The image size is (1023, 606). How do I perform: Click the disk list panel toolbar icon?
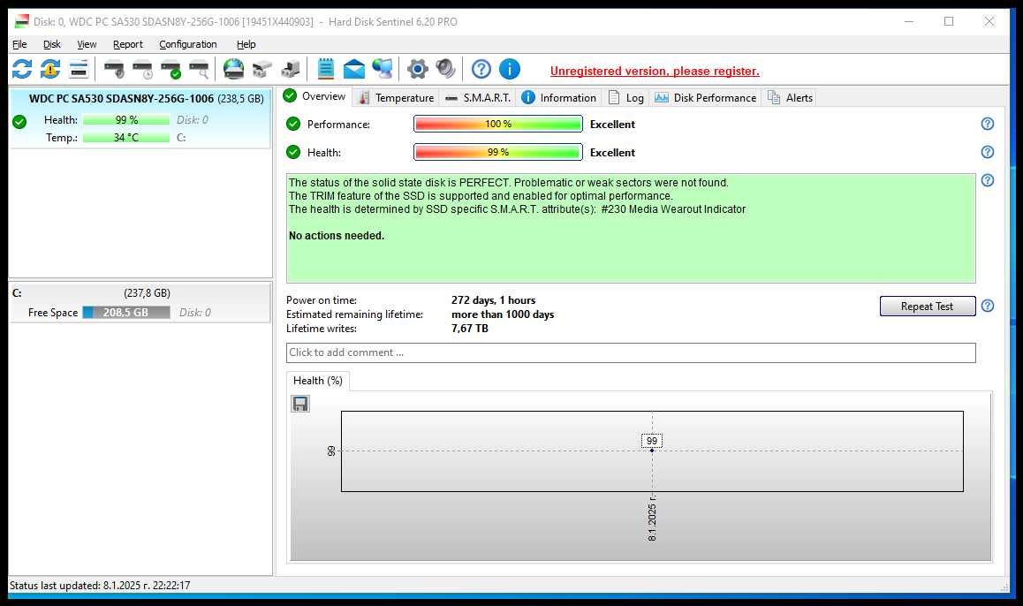point(79,69)
